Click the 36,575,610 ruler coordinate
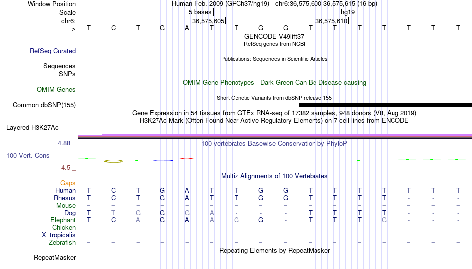472x269 pixels. [x=331, y=21]
